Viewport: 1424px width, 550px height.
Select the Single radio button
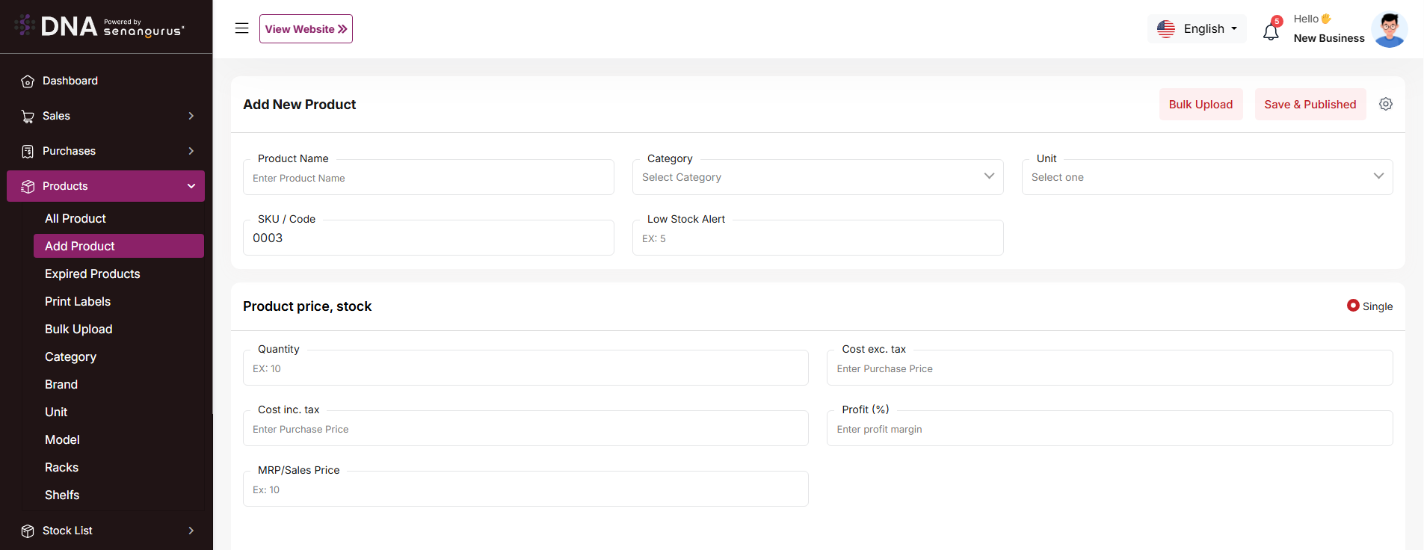(1353, 306)
